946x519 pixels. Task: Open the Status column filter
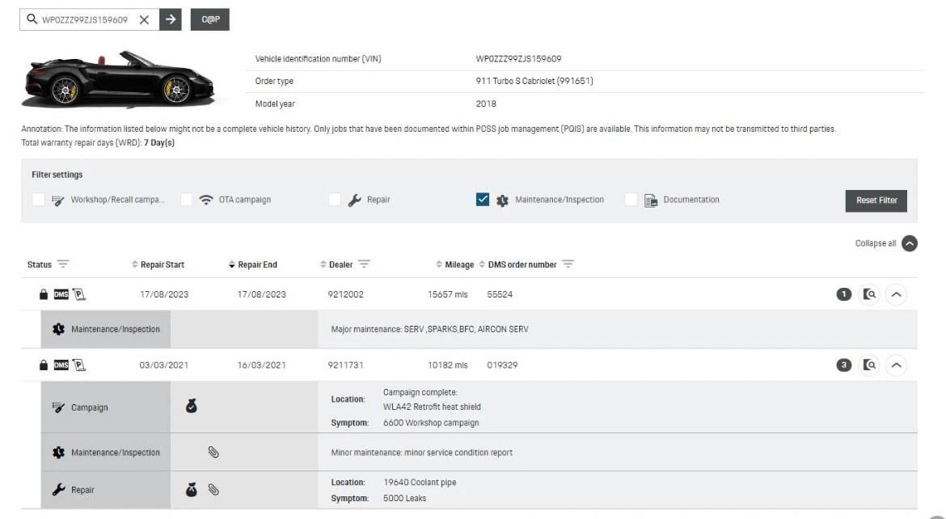pos(63,264)
